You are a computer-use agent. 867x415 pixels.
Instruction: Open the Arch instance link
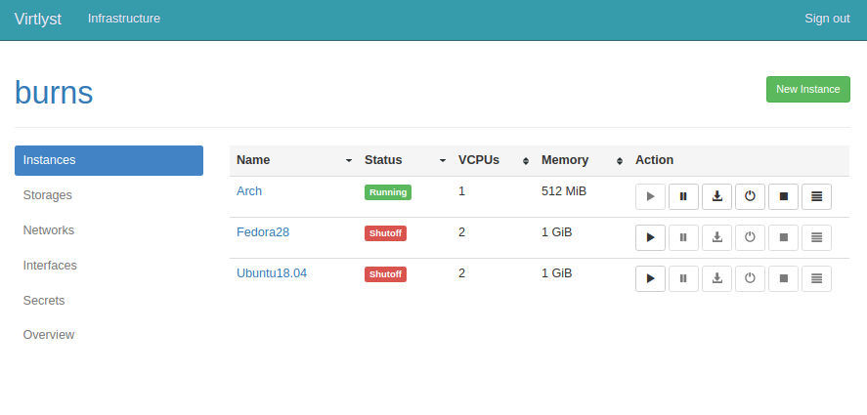(249, 191)
